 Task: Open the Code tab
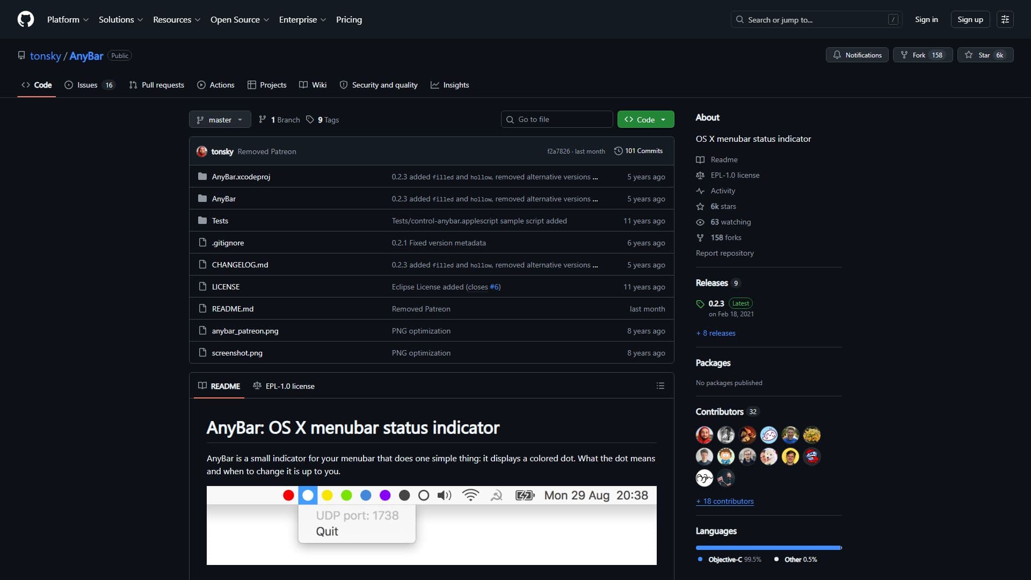pyautogui.click(x=37, y=85)
